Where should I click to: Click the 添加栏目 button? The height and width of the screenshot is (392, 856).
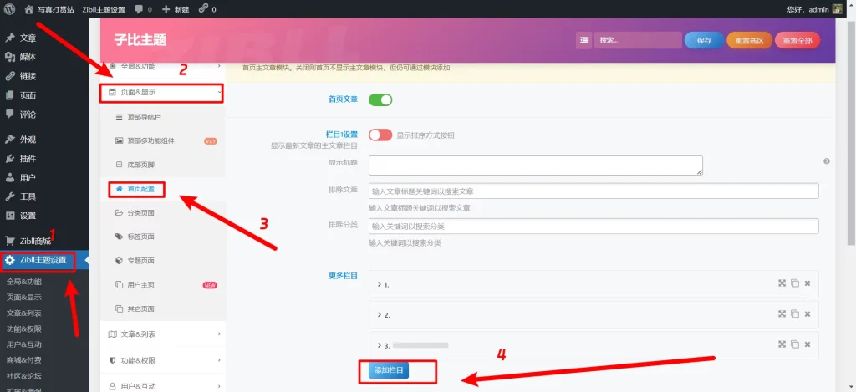(x=389, y=370)
